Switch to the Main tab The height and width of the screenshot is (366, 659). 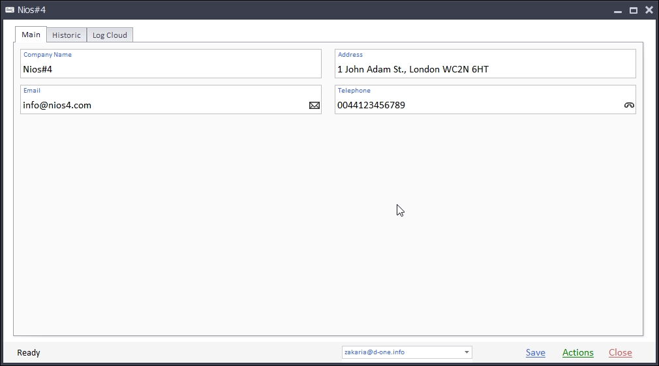pyautogui.click(x=31, y=35)
